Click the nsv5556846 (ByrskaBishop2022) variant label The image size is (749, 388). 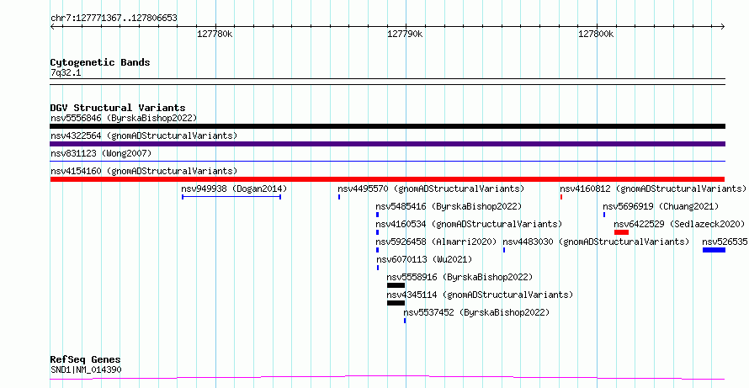click(x=124, y=118)
